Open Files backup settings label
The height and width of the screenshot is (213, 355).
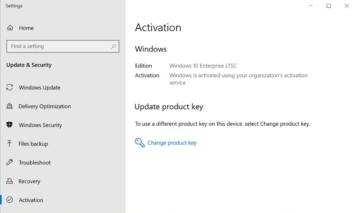33,144
